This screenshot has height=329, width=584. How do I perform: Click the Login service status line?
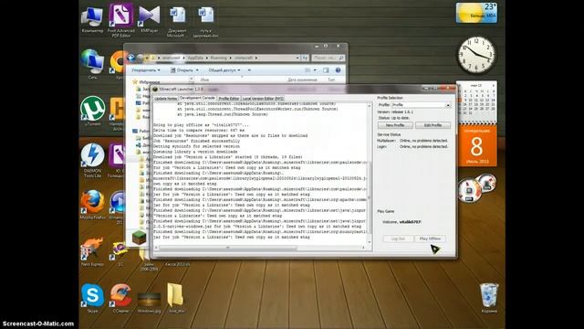(412, 146)
